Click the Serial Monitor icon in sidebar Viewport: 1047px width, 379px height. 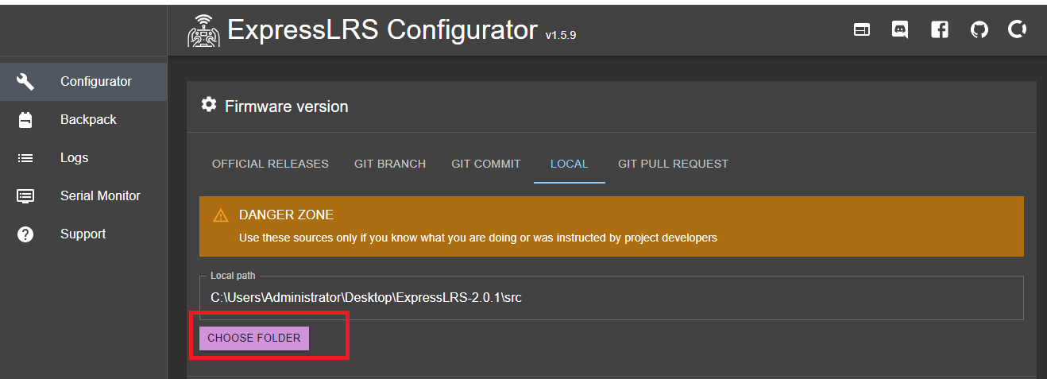point(25,195)
